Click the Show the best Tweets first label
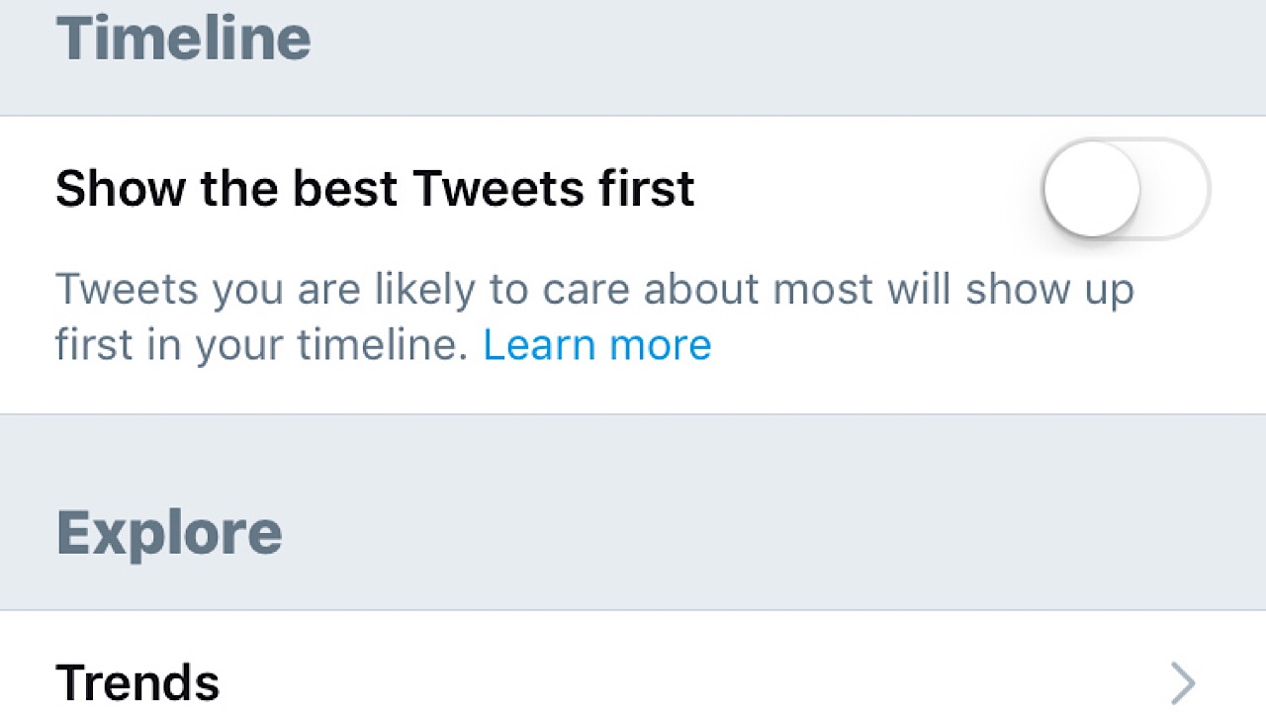The height and width of the screenshot is (712, 1266). coord(375,188)
